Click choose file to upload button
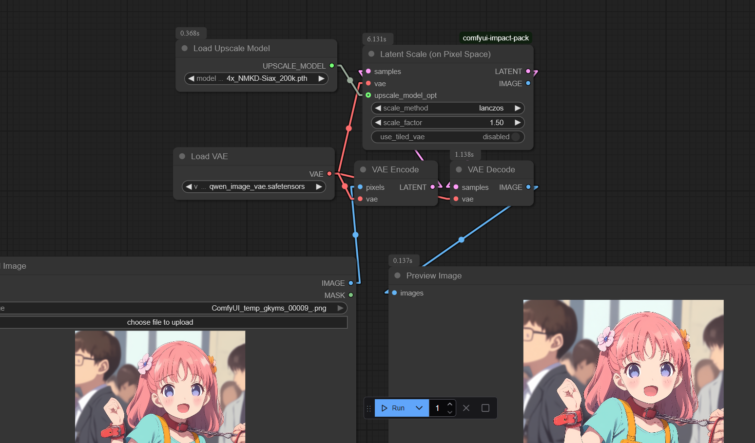The image size is (755, 443). click(x=174, y=322)
